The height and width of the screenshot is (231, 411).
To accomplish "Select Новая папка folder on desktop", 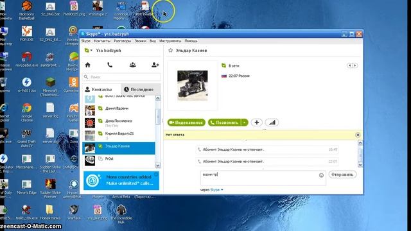I will (x=50, y=212).
